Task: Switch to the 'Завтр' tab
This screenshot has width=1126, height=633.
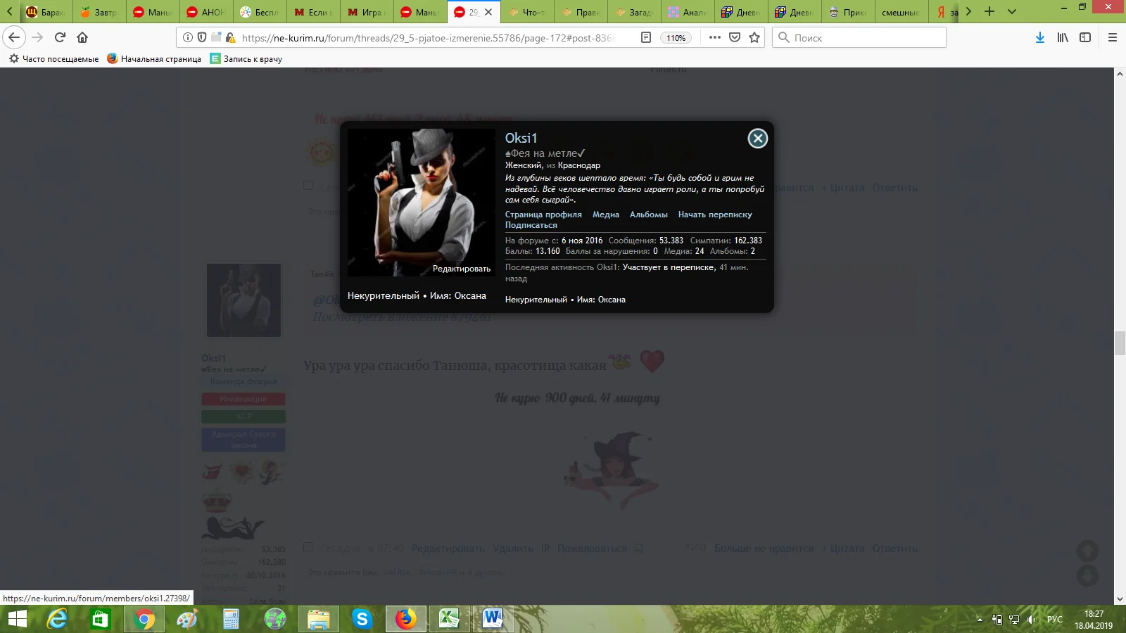Action: [x=99, y=12]
